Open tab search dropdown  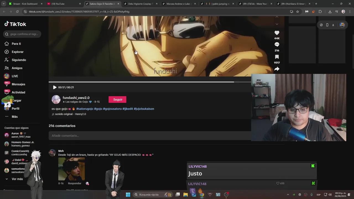coord(4,4)
